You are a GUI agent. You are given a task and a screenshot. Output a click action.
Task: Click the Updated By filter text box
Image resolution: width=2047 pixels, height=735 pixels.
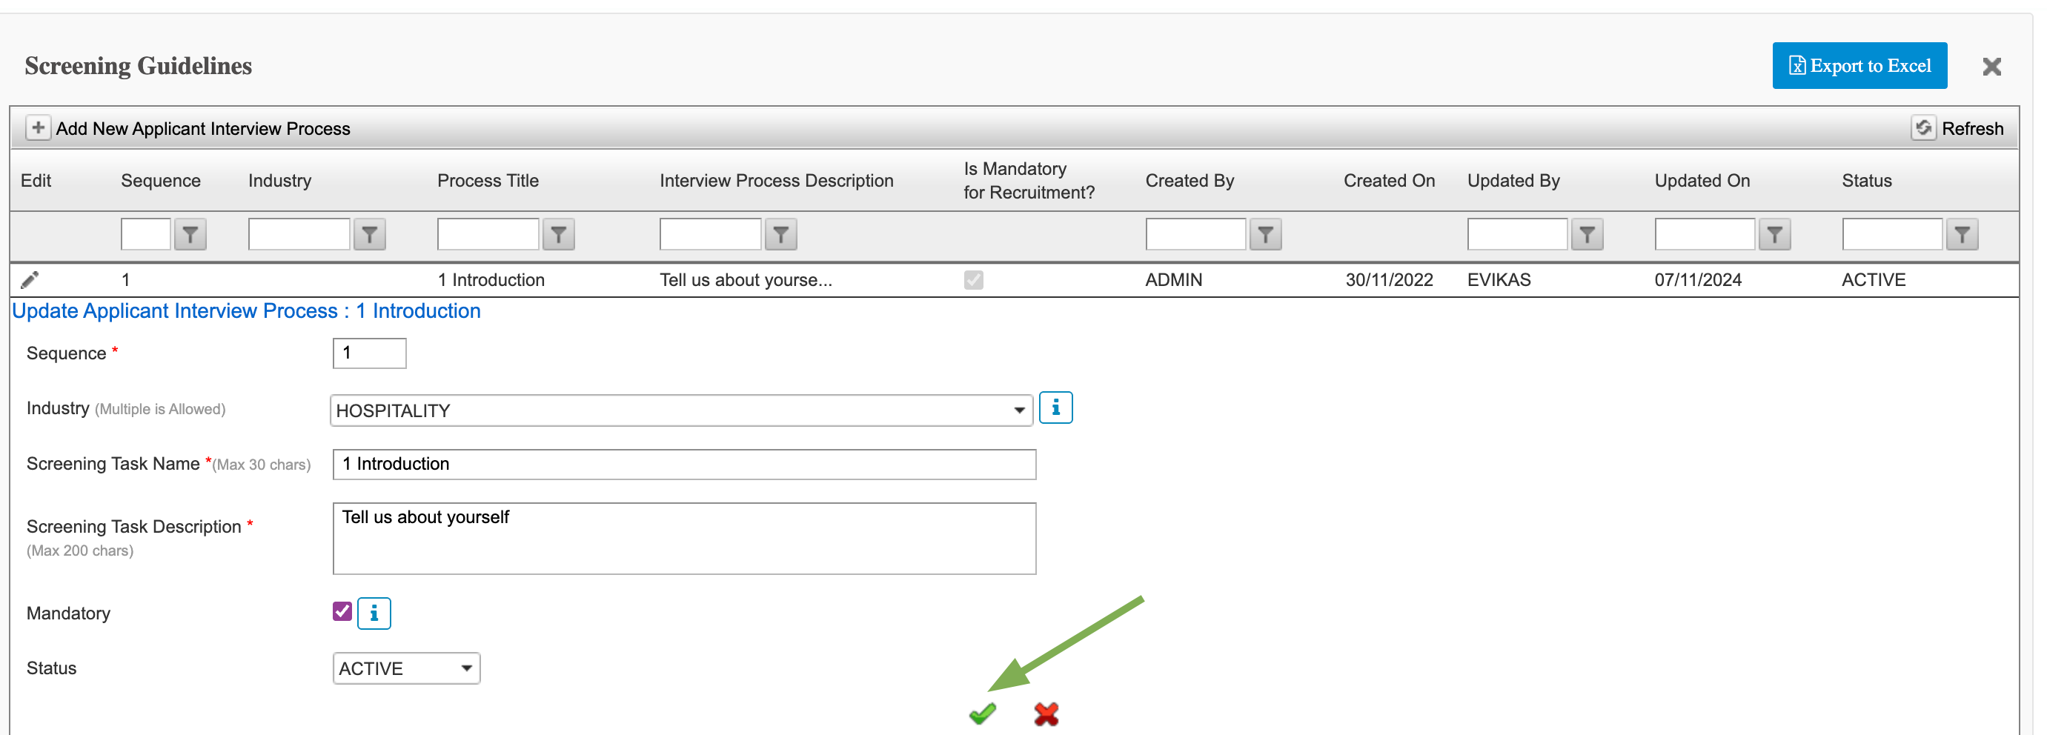pyautogui.click(x=1517, y=234)
